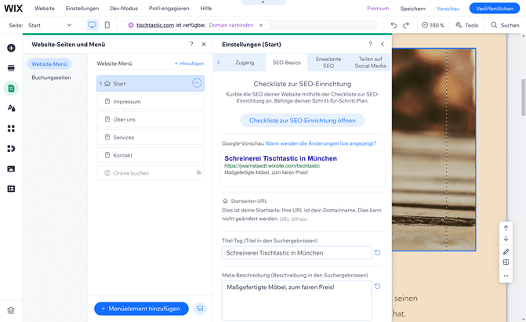Open more actions for Start page
The height and width of the screenshot is (322, 526).
197,83
